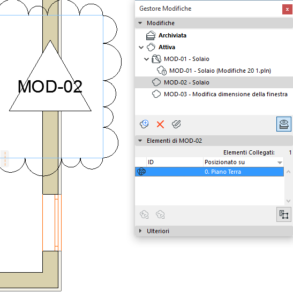Collapse the Modifiche panel section

point(140,23)
